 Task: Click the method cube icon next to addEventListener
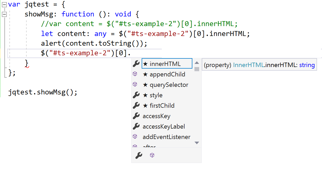tap(135, 136)
